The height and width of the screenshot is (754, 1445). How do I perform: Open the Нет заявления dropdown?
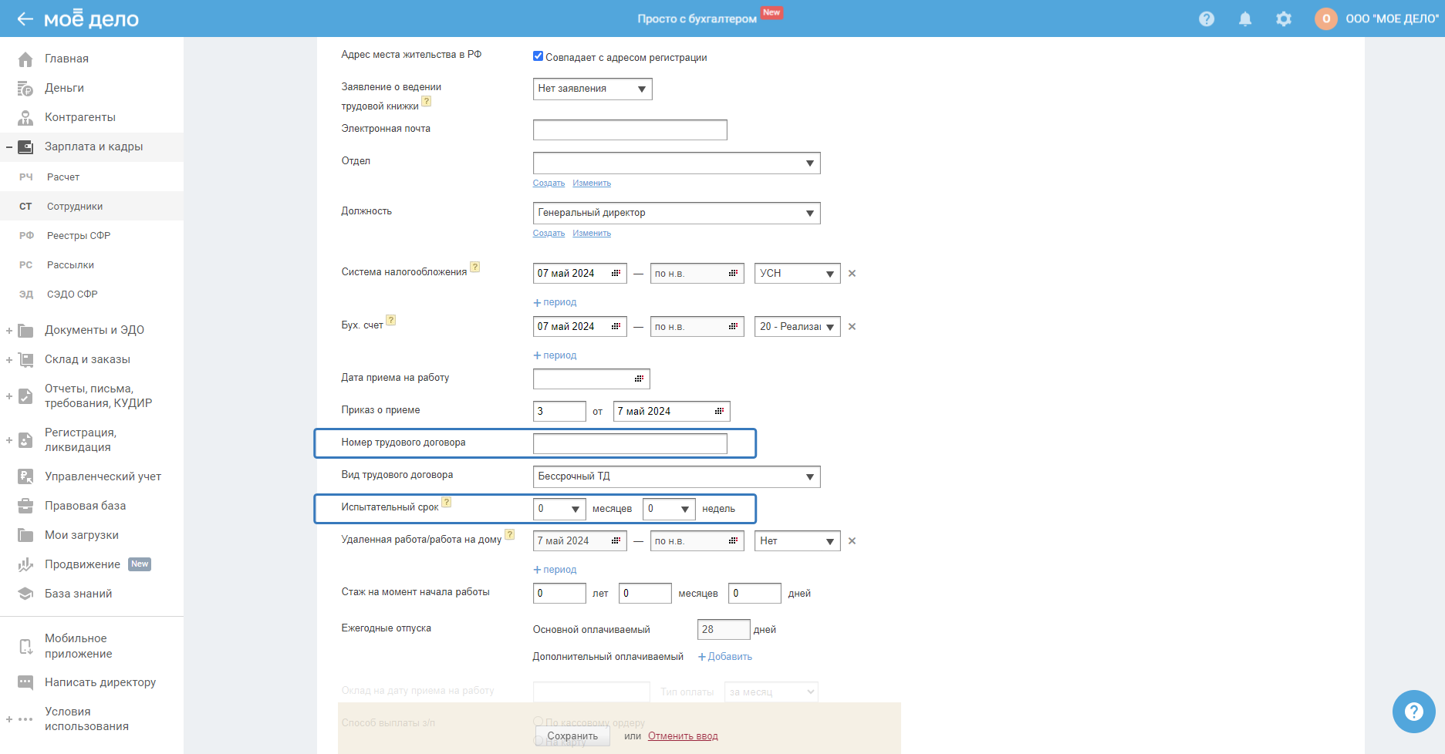coord(593,89)
